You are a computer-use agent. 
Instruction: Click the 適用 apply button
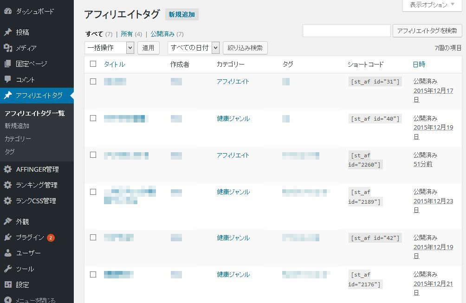pos(149,48)
